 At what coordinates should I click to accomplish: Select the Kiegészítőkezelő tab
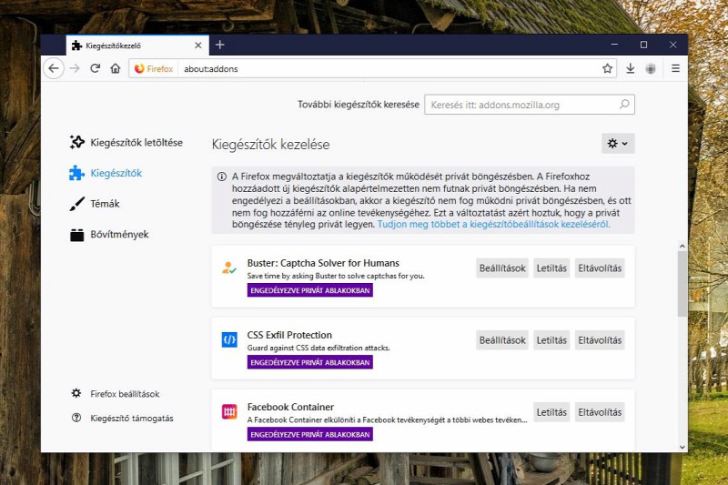[x=137, y=45]
